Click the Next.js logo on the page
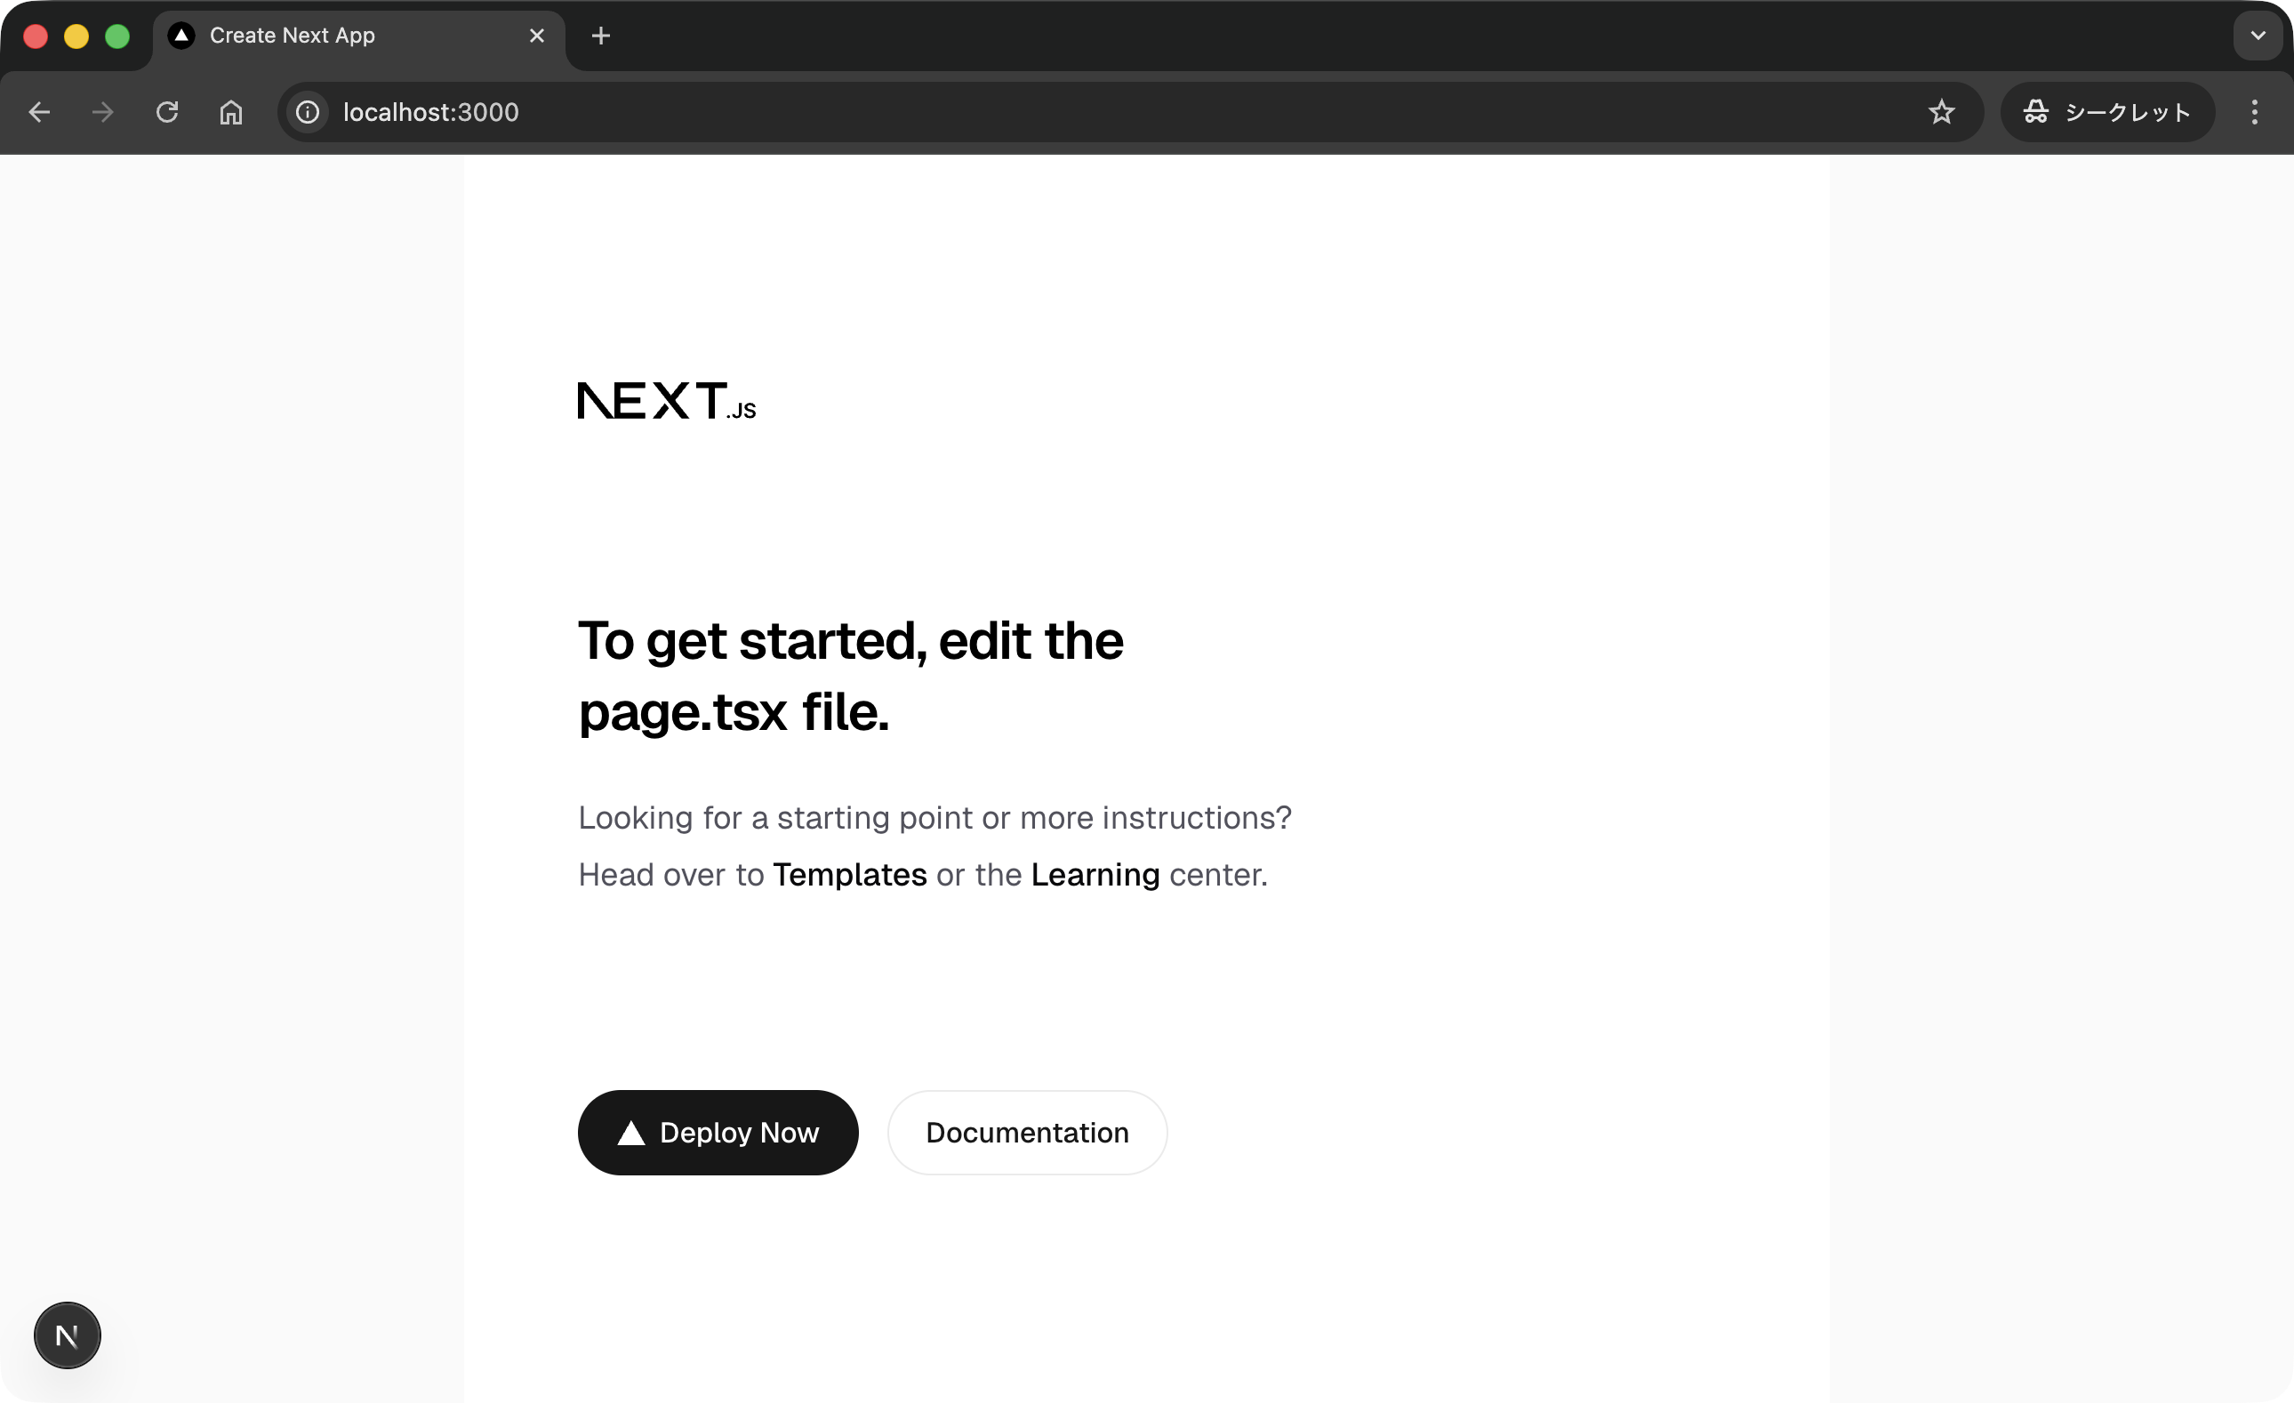Viewport: 2294px width, 1403px height. pyautogui.click(x=667, y=400)
